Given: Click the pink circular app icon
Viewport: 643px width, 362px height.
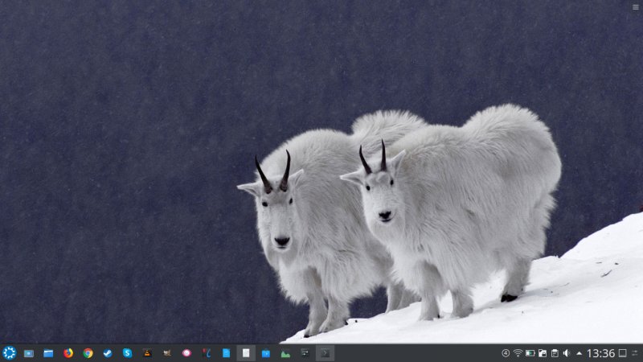Looking at the screenshot, I should pyautogui.click(x=186, y=353).
